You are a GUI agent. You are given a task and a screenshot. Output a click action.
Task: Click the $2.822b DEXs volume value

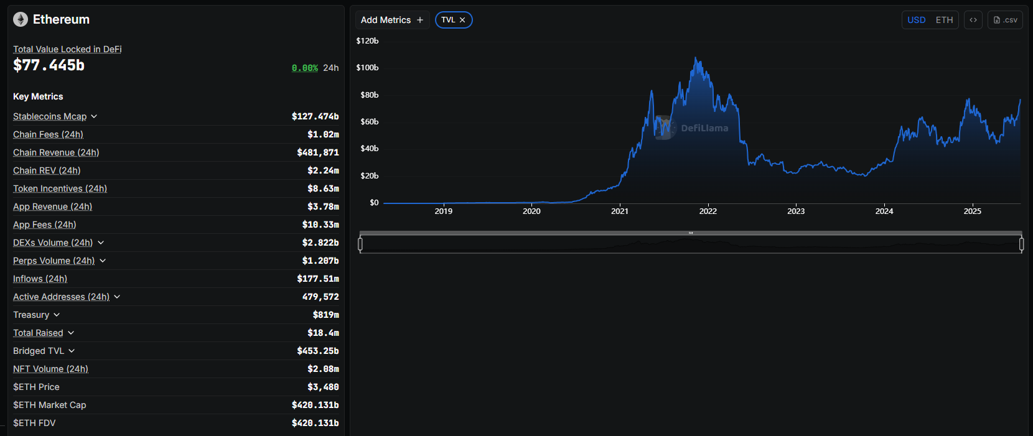(320, 243)
